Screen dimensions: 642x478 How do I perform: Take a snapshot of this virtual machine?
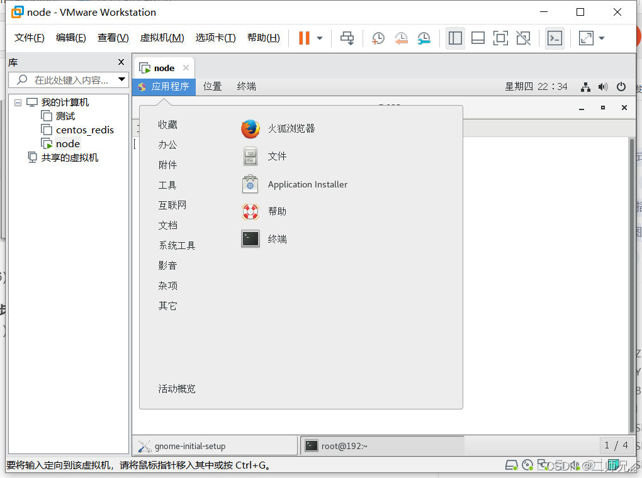click(378, 38)
